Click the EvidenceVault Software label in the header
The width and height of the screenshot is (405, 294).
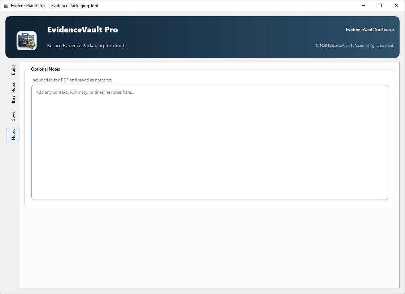point(370,29)
